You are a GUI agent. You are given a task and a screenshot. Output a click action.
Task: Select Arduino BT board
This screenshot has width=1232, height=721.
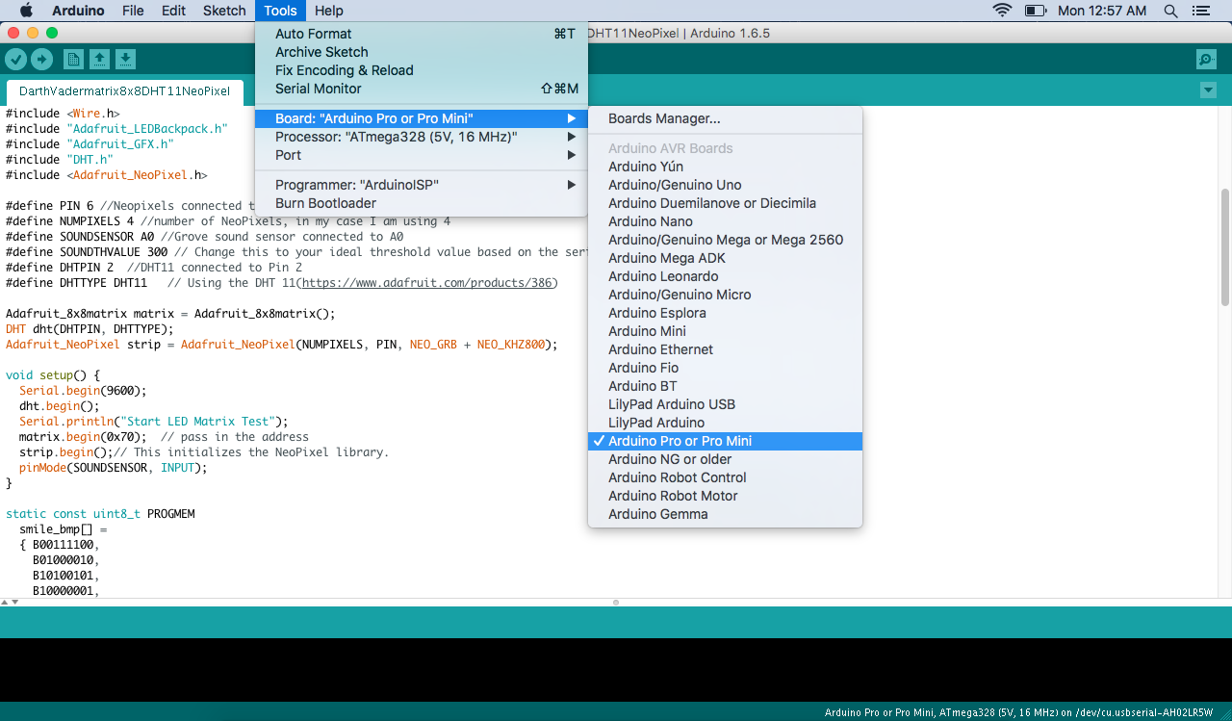(x=725, y=386)
